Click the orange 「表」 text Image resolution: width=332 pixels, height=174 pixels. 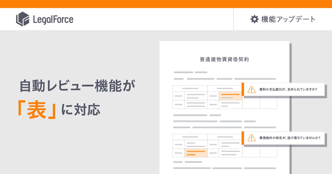pos(37,110)
